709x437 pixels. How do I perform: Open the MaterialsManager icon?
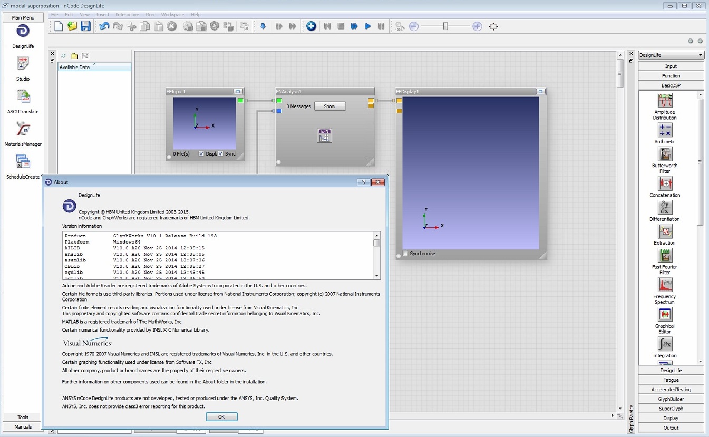(23, 129)
